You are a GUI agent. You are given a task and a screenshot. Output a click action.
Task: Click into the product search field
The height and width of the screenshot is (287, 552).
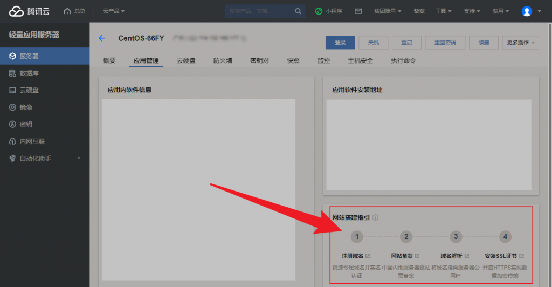point(260,11)
